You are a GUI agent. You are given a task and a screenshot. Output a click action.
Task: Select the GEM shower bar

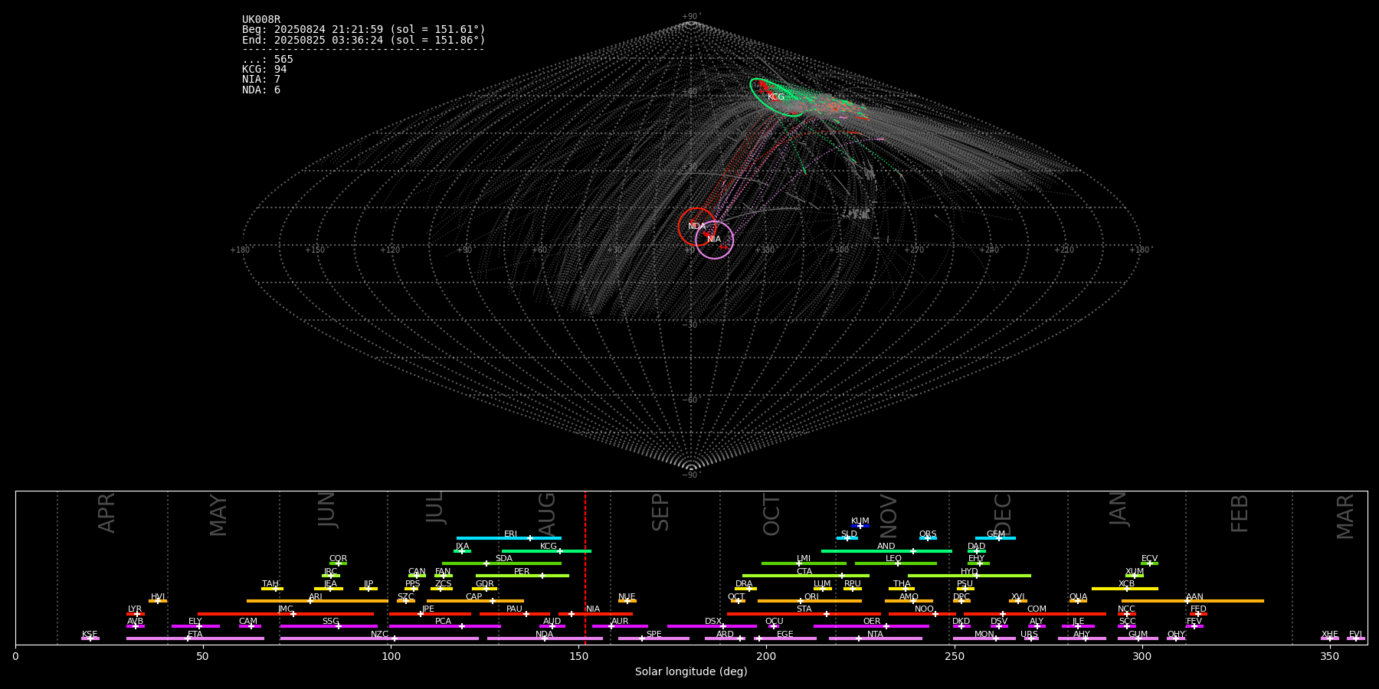pyautogui.click(x=995, y=538)
